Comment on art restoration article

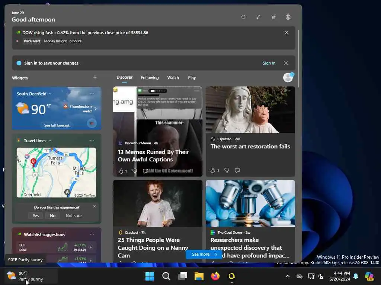(237, 170)
